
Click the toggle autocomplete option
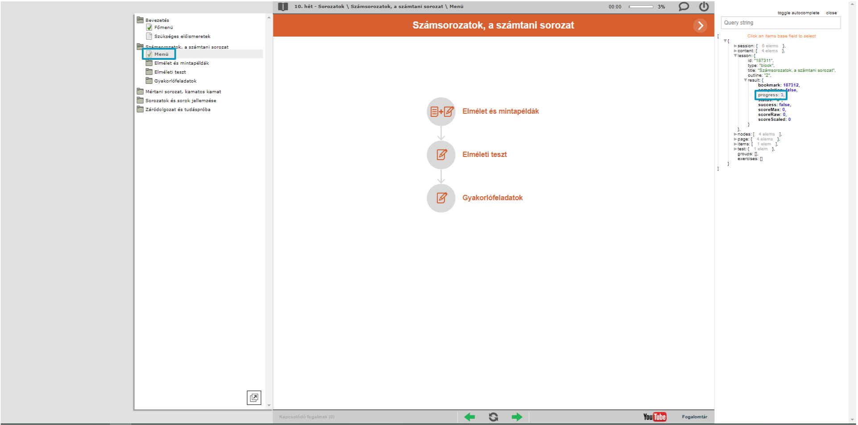click(x=798, y=13)
